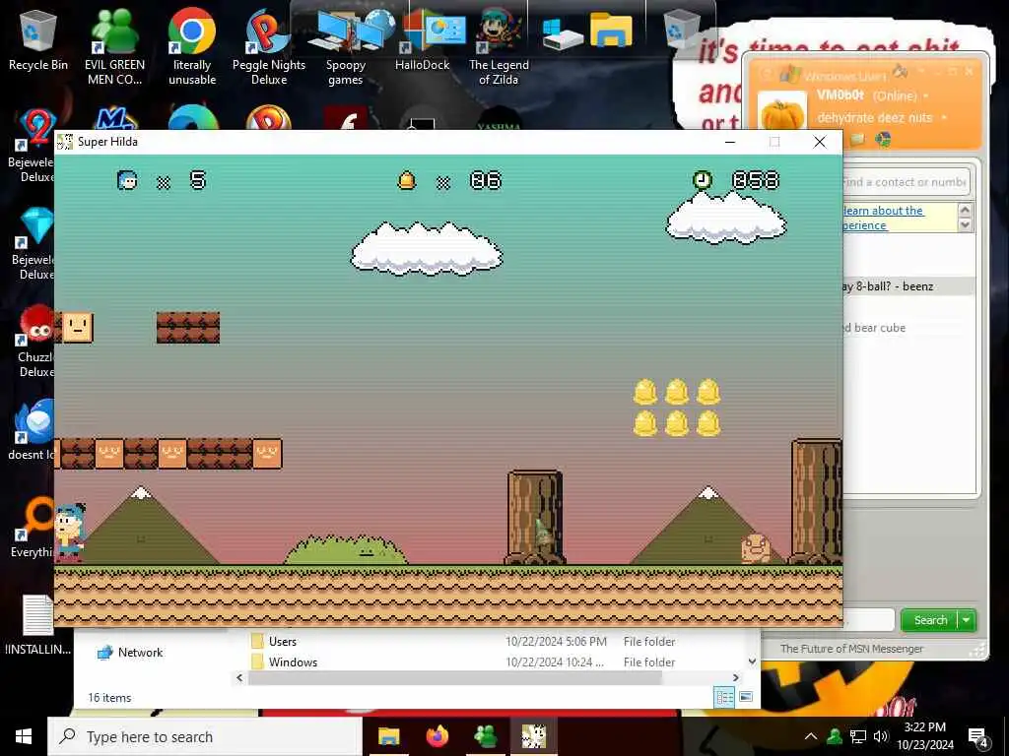Open dropdown beside 'dehydrate deez nuts' message
Viewport: 1009px width, 756px height.
click(x=944, y=118)
